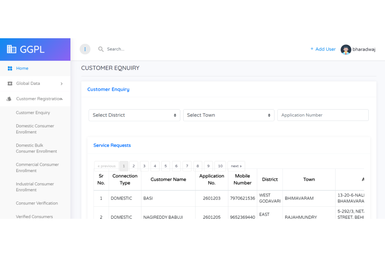Select customer NAGIREDDY BABUJI
This screenshot has height=257, width=385.
pyautogui.click(x=163, y=217)
